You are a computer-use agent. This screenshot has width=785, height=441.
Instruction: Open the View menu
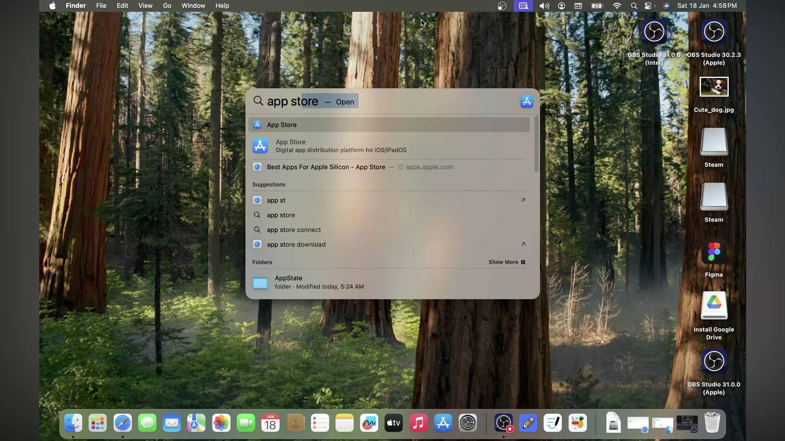[145, 6]
